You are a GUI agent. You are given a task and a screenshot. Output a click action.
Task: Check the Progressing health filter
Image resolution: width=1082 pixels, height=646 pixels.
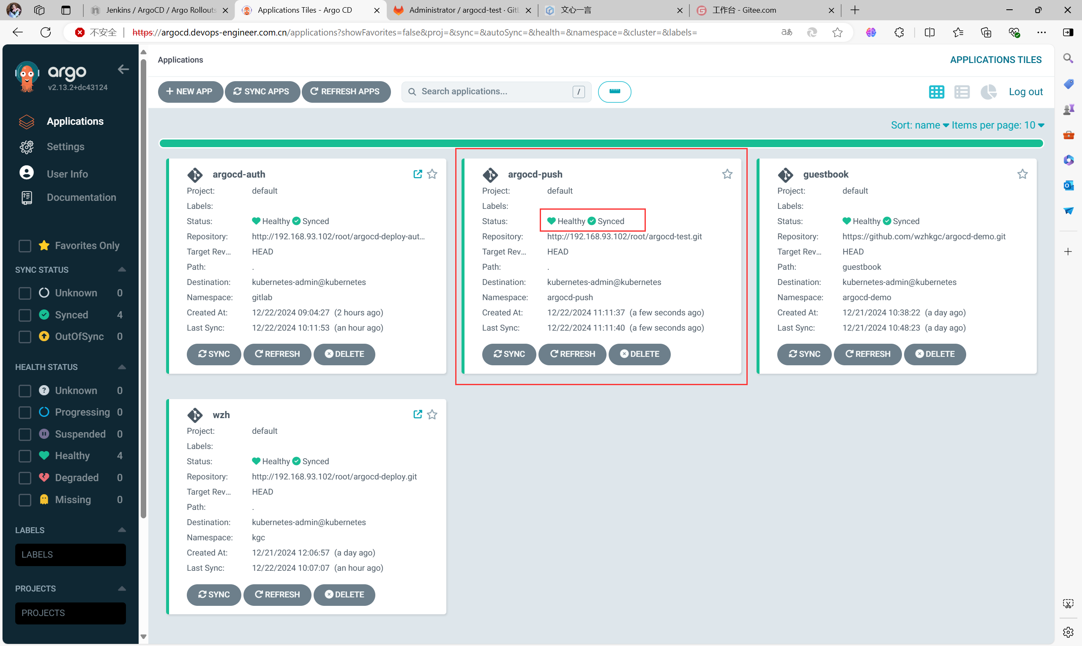click(x=25, y=412)
